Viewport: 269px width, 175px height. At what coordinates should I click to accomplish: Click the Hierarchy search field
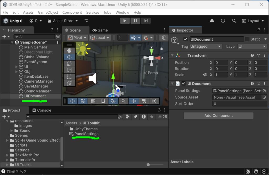[34, 37]
